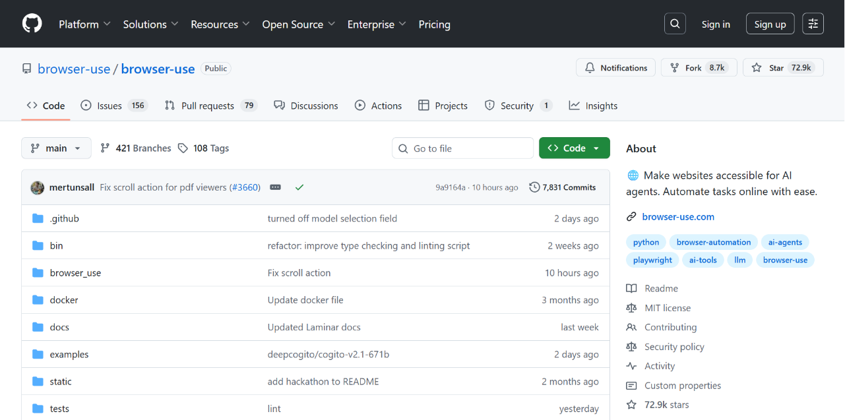845x420 pixels.
Task: Open the browser-use.com website link
Action: click(x=678, y=216)
